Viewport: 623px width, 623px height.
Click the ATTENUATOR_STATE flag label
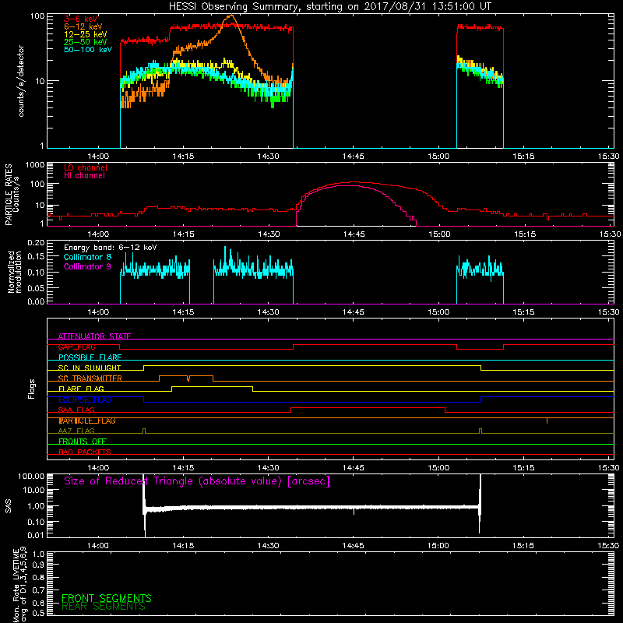[x=94, y=336]
